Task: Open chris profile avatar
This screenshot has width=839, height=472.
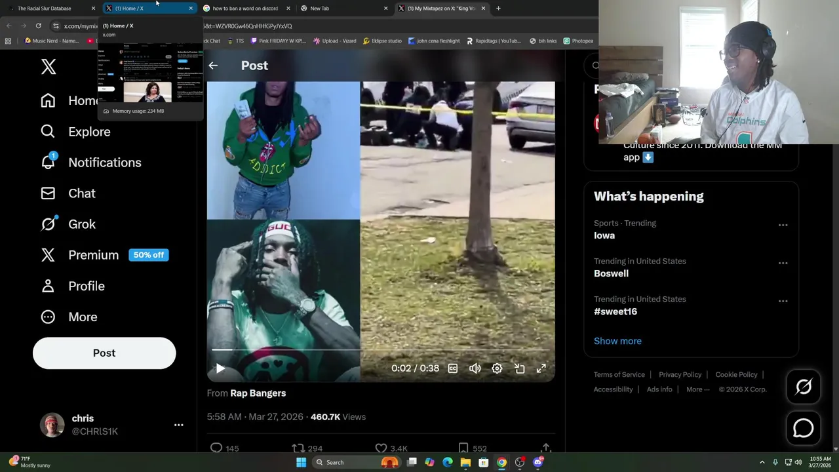Action: coord(52,425)
